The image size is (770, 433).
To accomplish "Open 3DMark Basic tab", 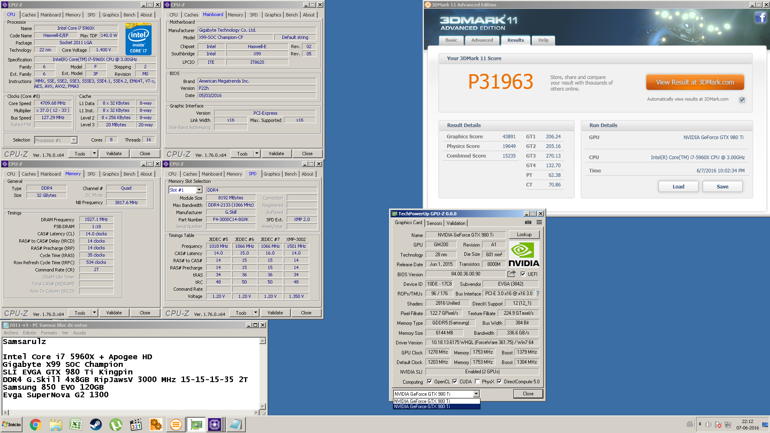I will coord(451,40).
